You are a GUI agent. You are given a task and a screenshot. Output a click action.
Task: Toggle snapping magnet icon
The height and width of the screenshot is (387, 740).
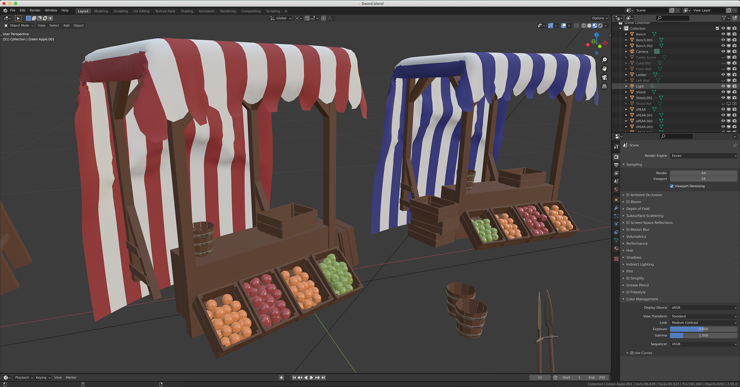click(307, 18)
